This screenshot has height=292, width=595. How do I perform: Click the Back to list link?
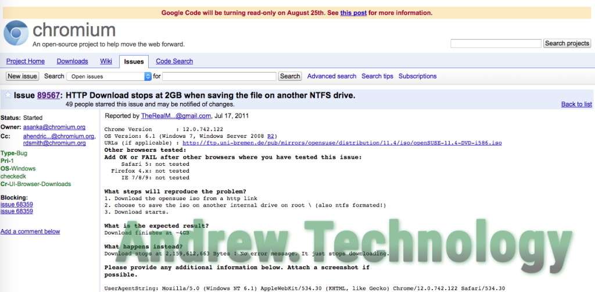point(576,104)
